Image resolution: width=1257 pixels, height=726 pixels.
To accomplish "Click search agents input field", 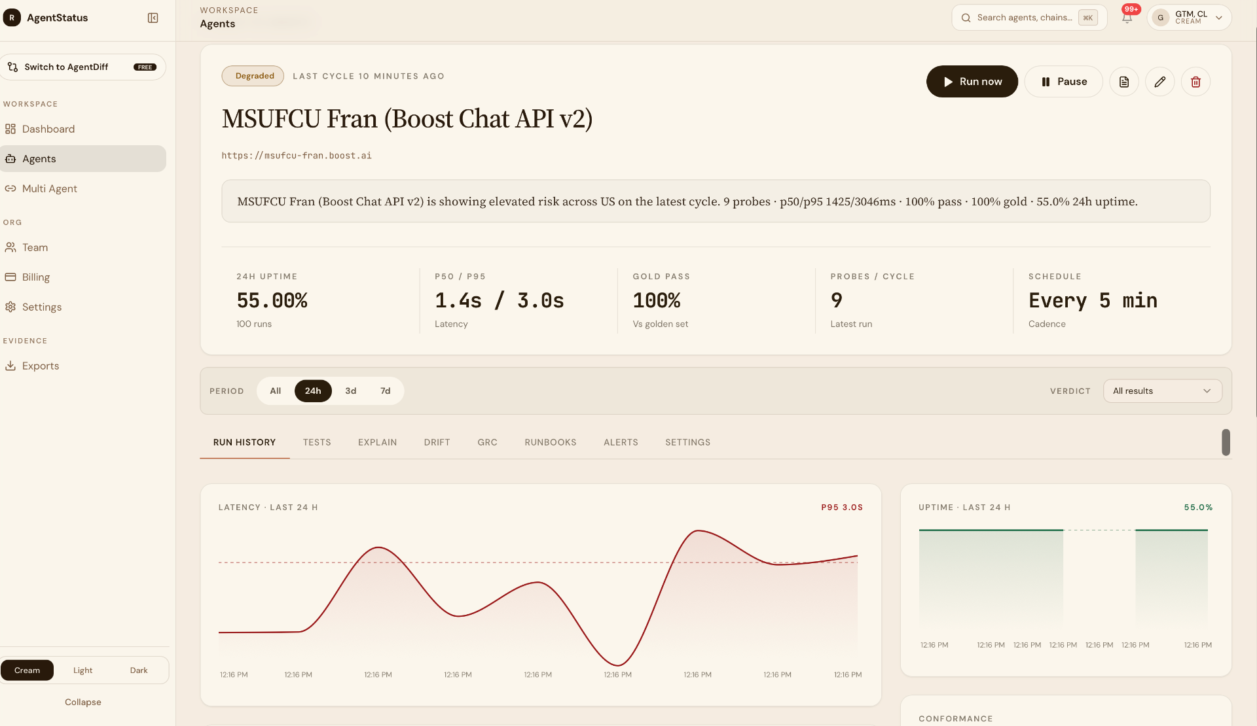I will coord(1029,18).
